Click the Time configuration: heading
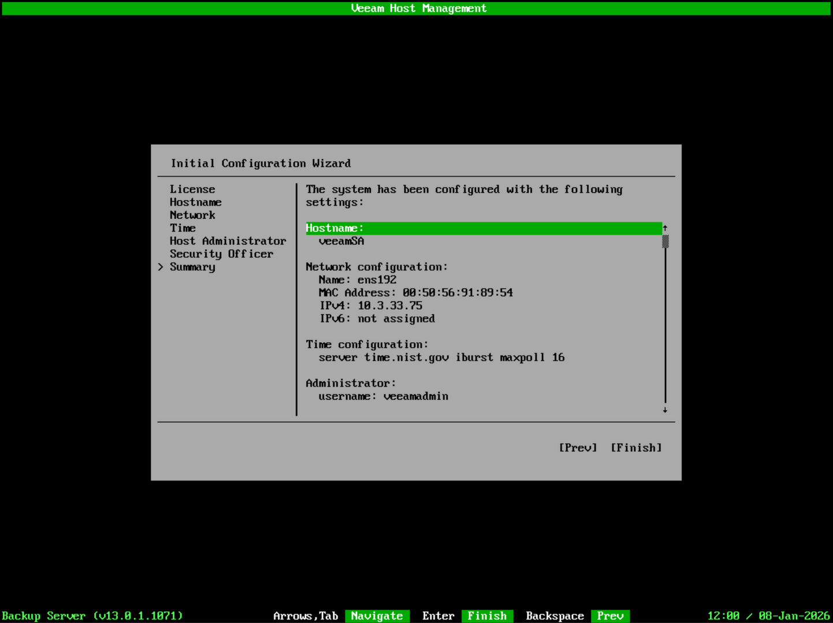833x623 pixels. (x=367, y=344)
